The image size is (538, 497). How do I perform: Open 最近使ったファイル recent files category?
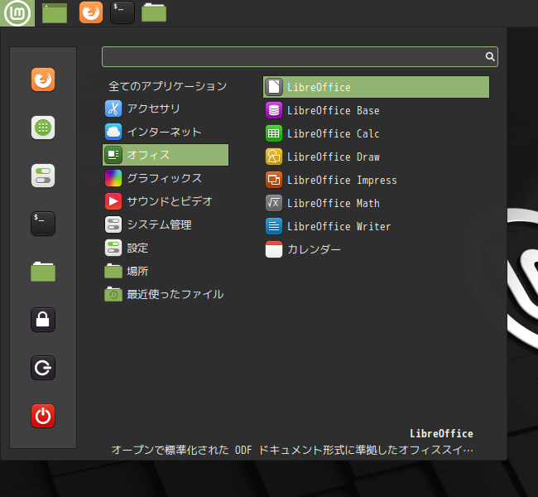point(166,294)
